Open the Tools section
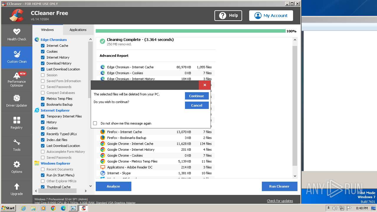The height and width of the screenshot is (212, 377). (x=17, y=145)
